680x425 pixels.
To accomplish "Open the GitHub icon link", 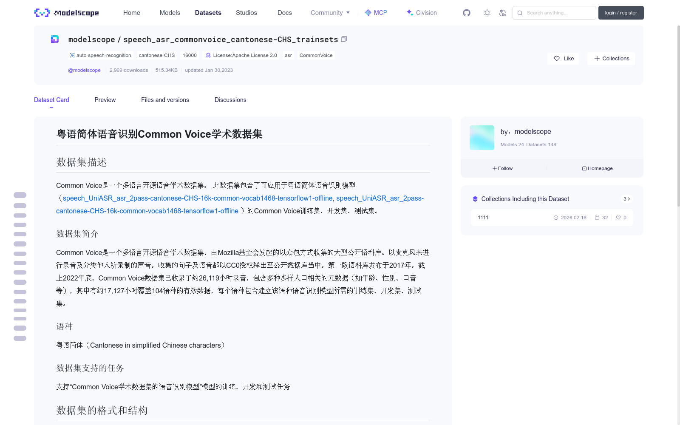I will (x=467, y=13).
